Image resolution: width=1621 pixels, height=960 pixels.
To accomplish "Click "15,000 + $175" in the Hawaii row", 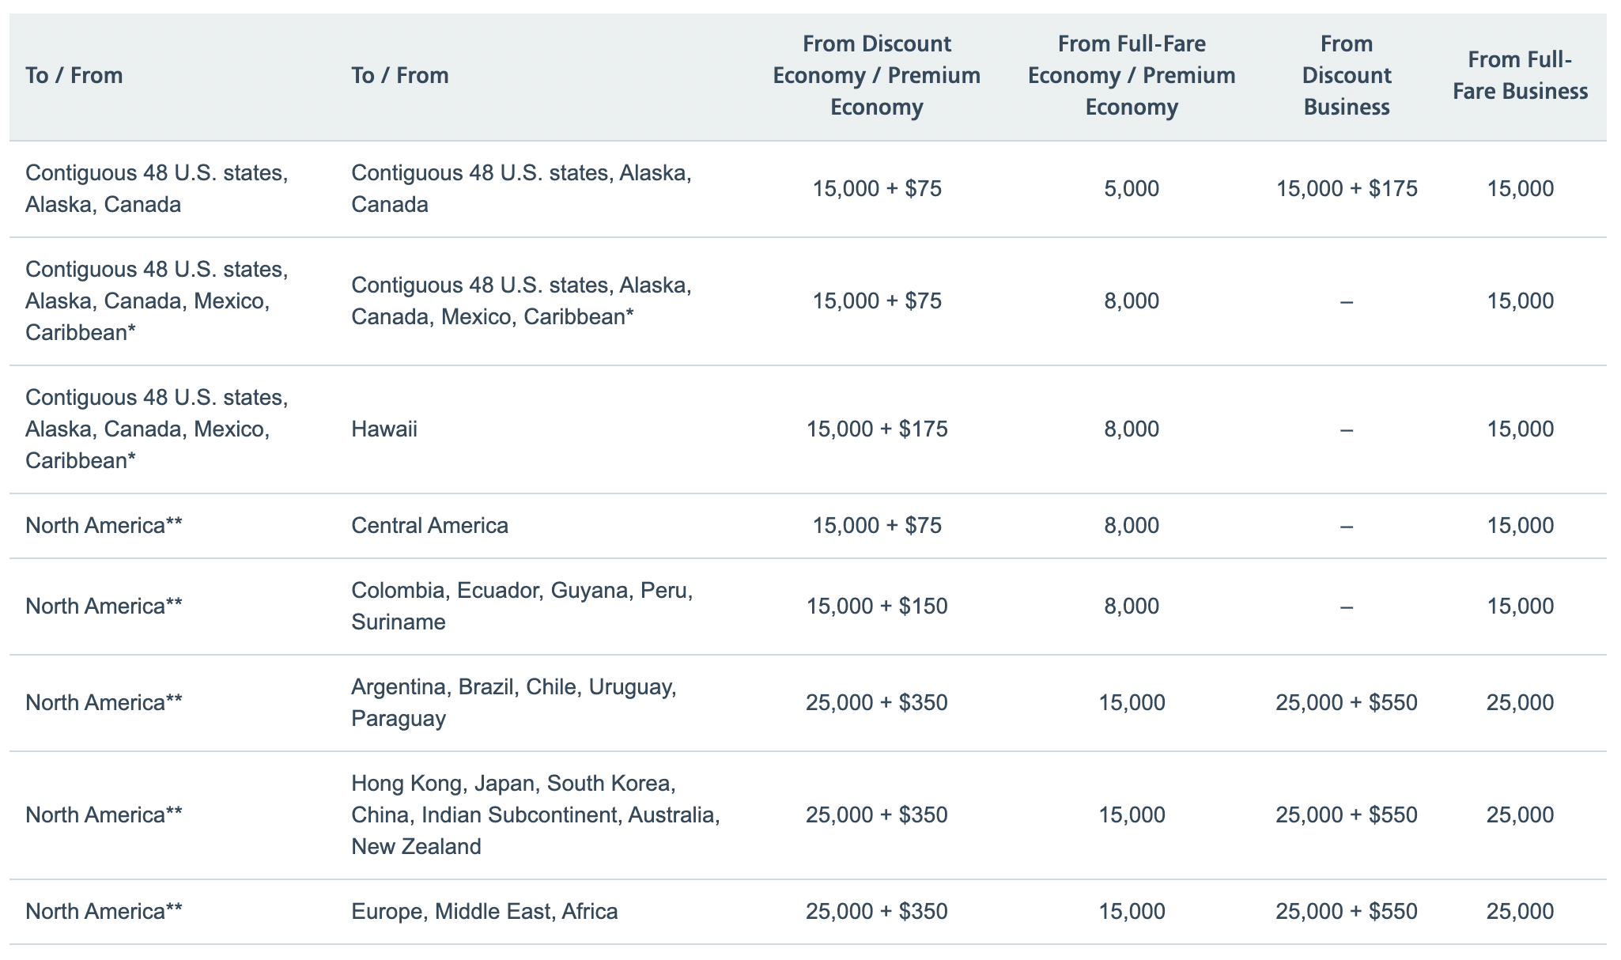I will (876, 429).
